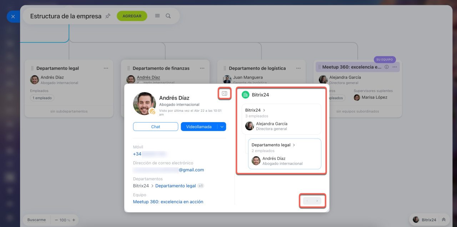Open the Meetup 360 team card options menu

point(395,67)
